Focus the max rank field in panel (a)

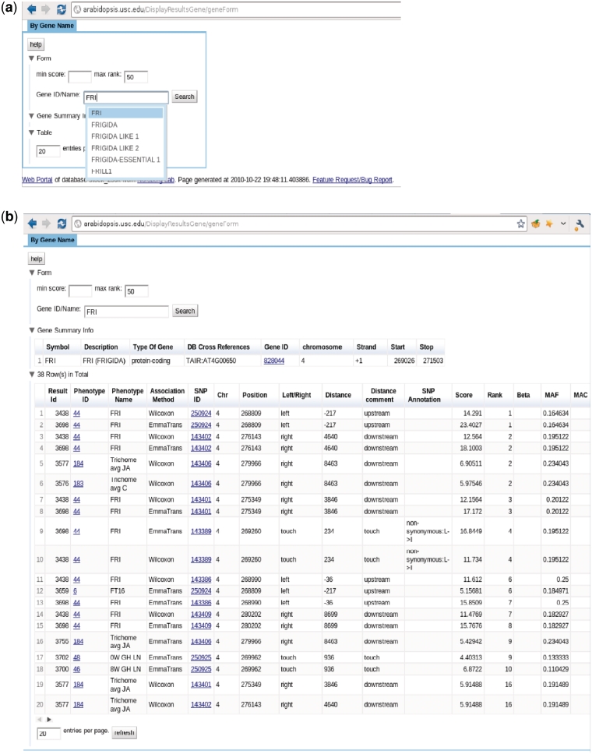coord(136,76)
